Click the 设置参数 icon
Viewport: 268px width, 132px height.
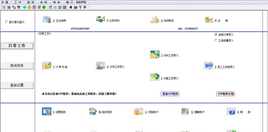click(47, 111)
